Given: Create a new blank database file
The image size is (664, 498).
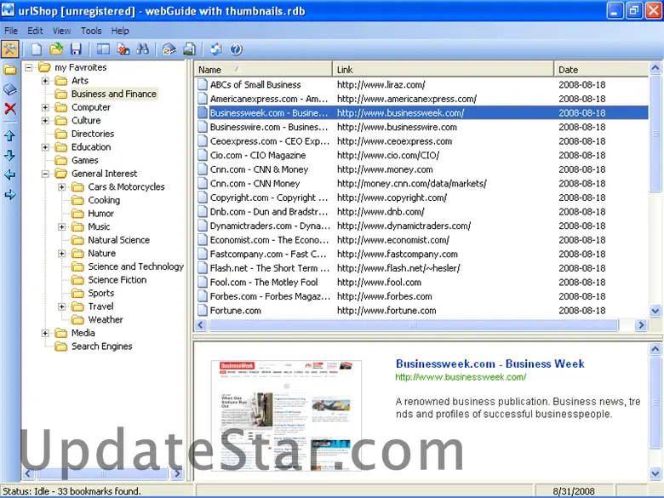Looking at the screenshot, I should click(x=37, y=49).
